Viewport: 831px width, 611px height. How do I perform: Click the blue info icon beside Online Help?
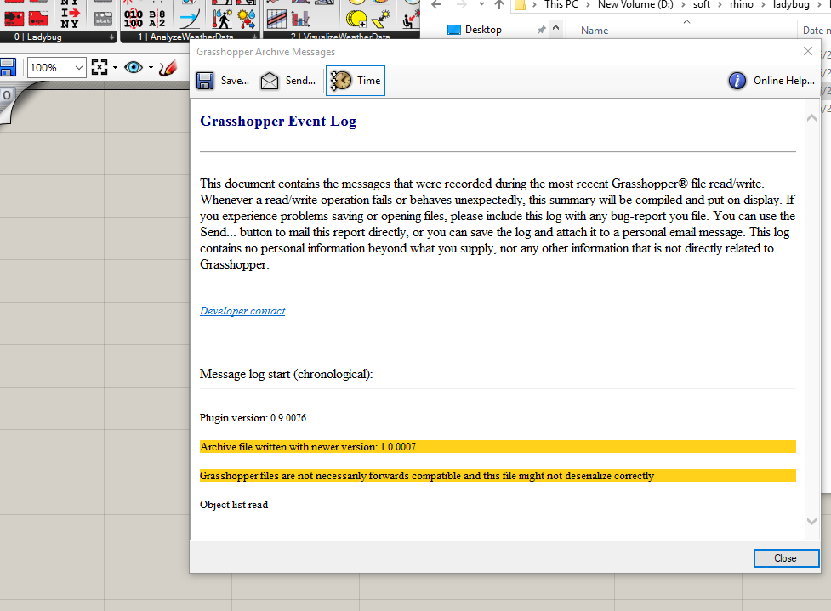point(737,81)
